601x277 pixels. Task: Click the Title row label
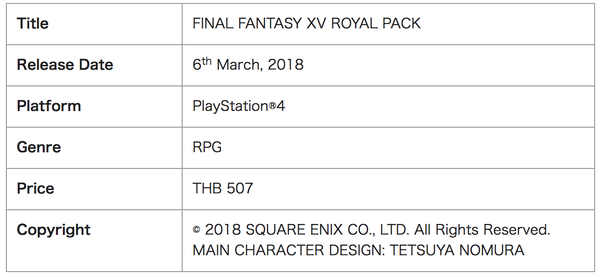click(x=32, y=24)
